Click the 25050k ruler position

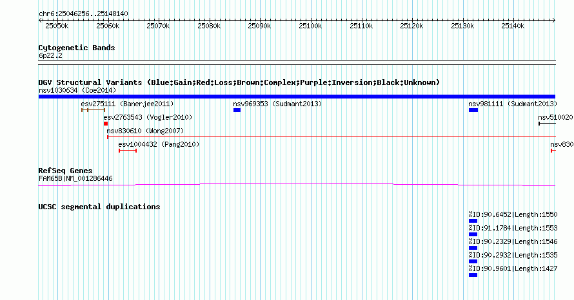pos(57,26)
